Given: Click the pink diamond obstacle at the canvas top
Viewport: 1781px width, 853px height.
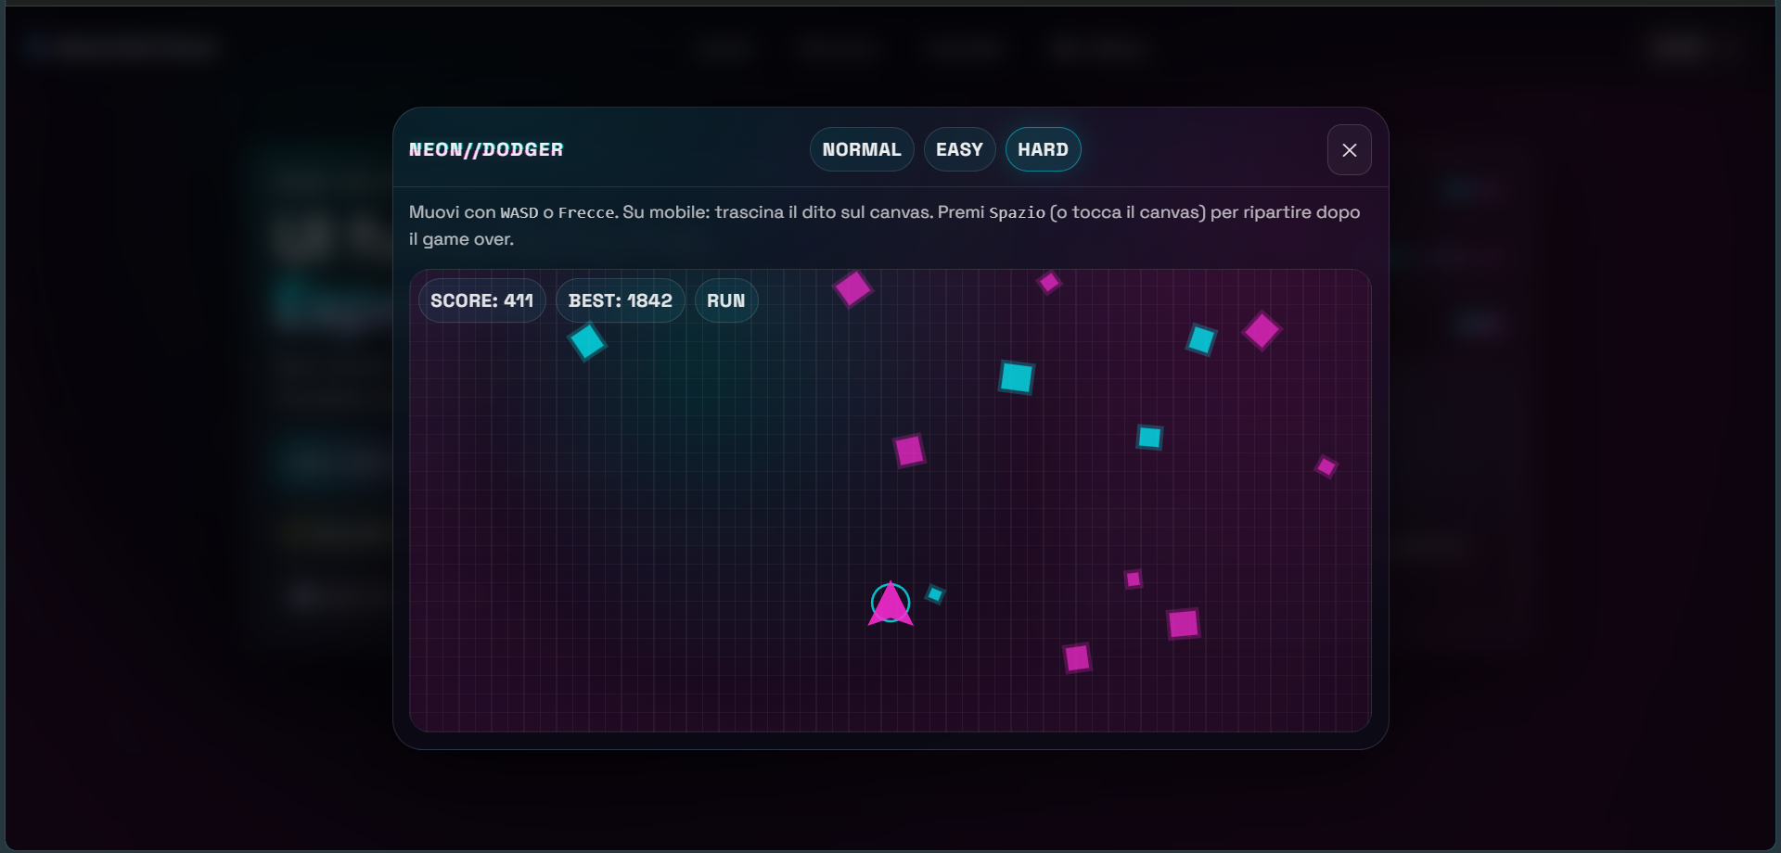Looking at the screenshot, I should click(853, 289).
